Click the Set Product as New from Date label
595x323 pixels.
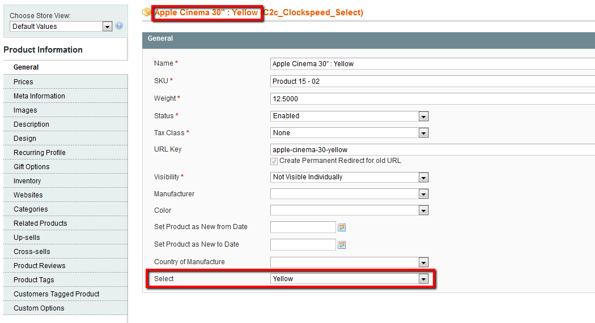tap(201, 226)
